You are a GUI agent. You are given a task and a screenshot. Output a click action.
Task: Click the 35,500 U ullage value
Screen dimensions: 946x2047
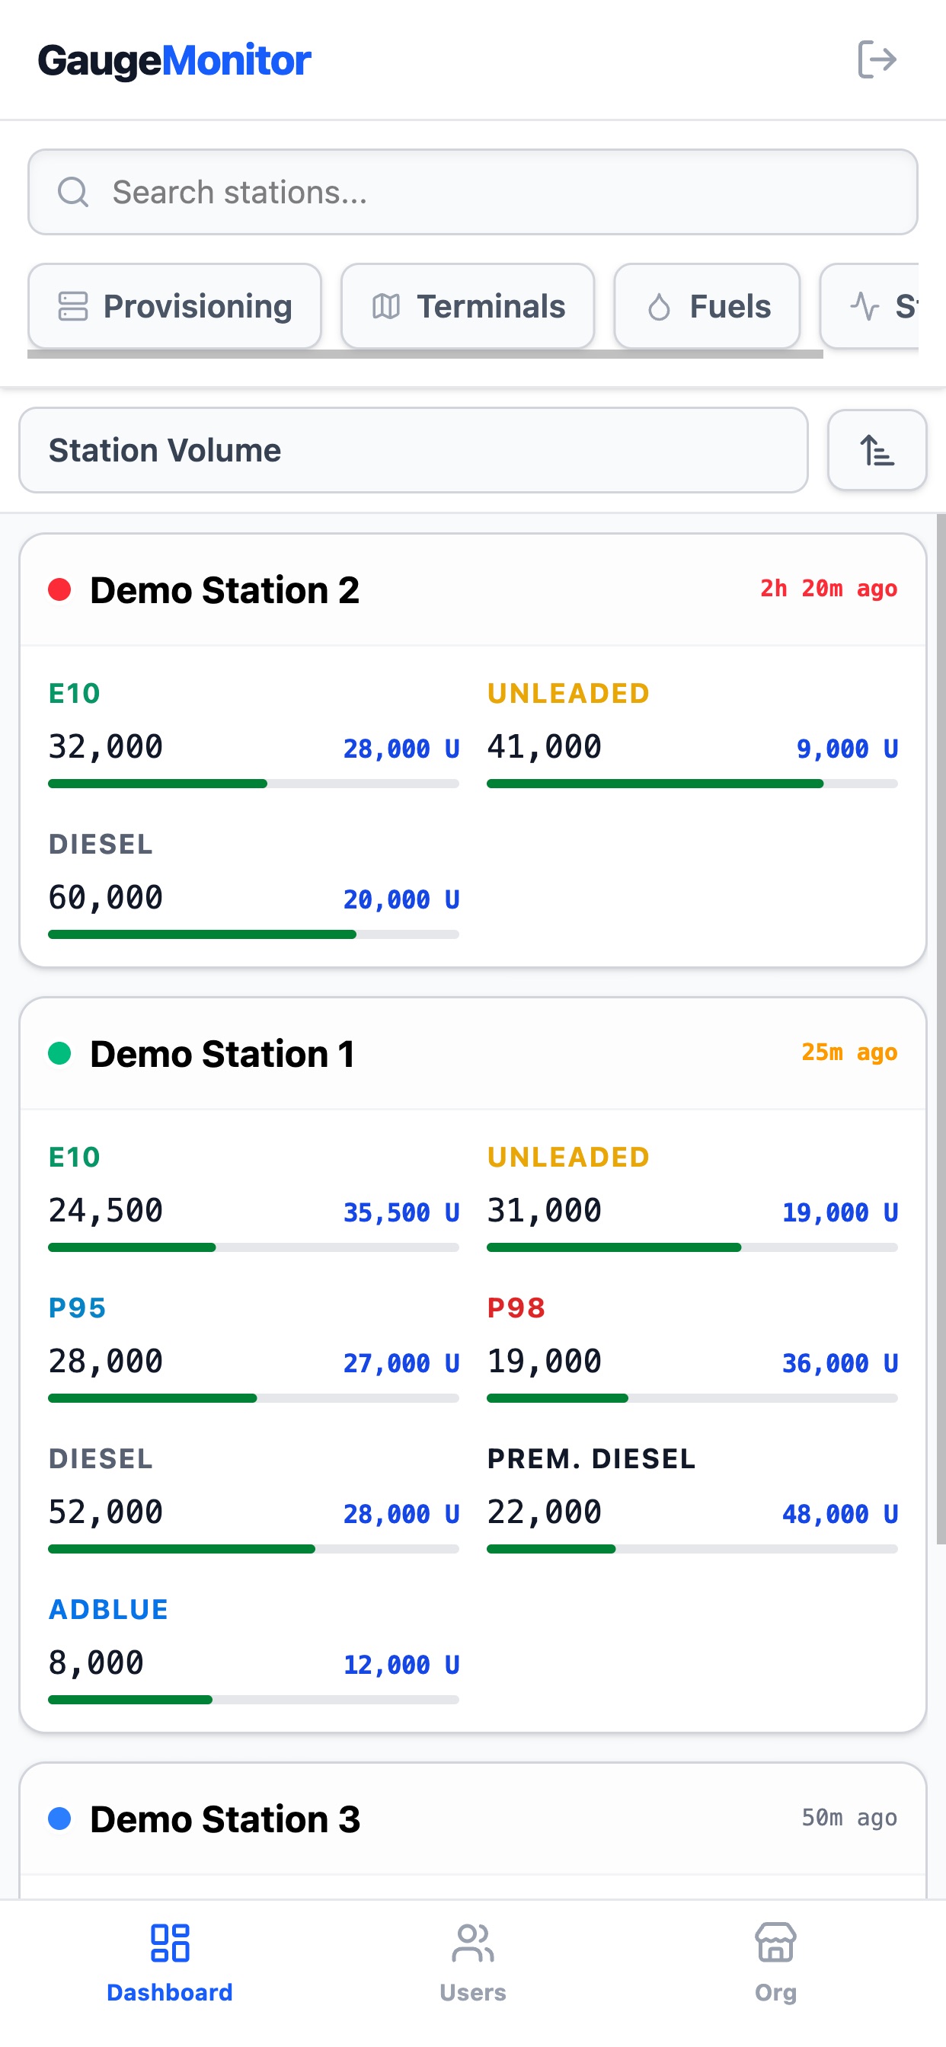pos(401,1212)
